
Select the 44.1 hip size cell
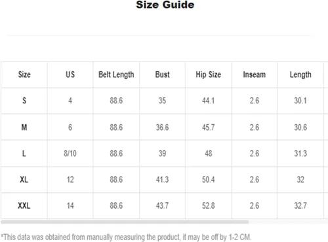tap(209, 101)
